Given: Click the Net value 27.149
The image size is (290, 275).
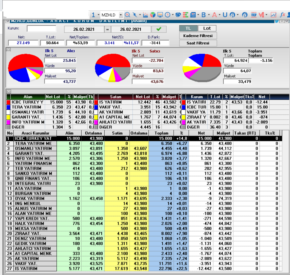Looking at the screenshot, I should (23, 43).
